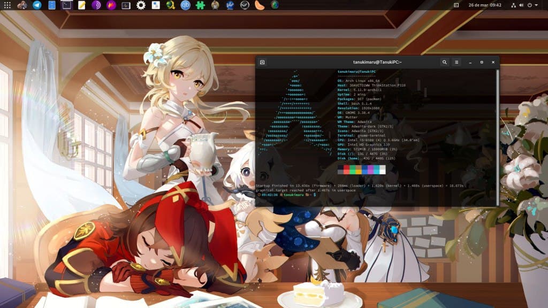Expand the system menu arrow
Viewport: 548px width, 308px height.
[x=537, y=5]
